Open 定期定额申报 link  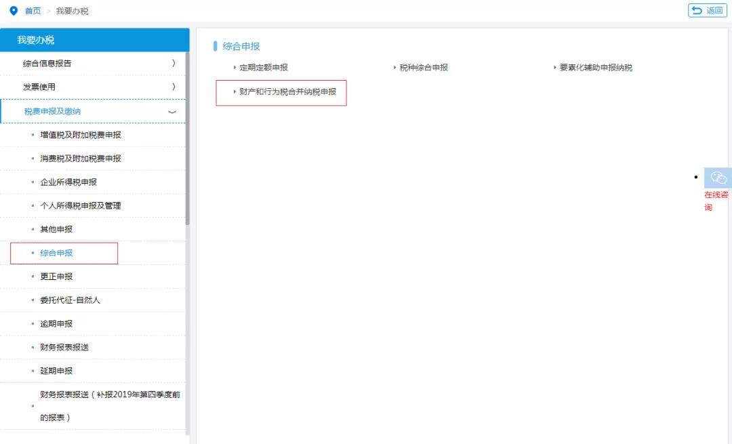click(264, 68)
